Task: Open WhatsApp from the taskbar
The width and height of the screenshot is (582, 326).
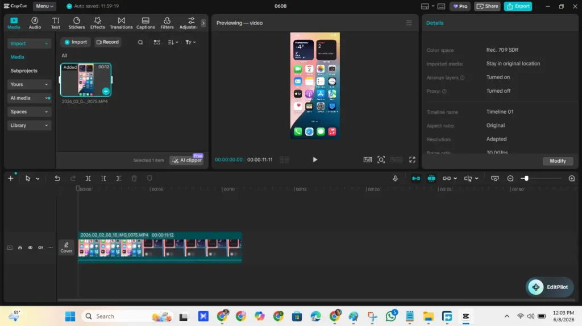Action: 391,316
